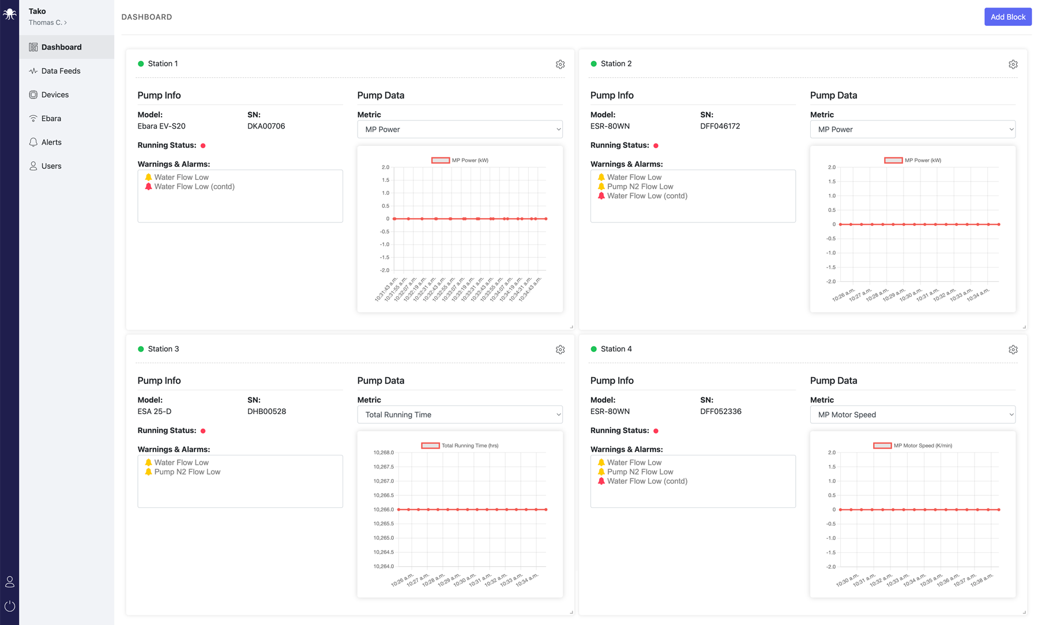Screen dimensions: 1038x625
Task: Click the power logout icon
Action: tap(10, 606)
